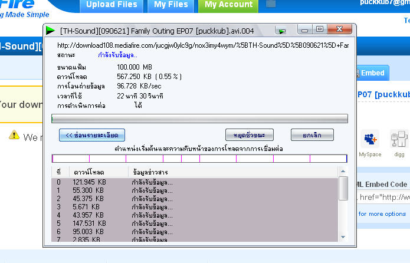The height and width of the screenshot is (263, 410).
Task: Click the small square icon beside My Account
Action: pyautogui.click(x=271, y=4)
